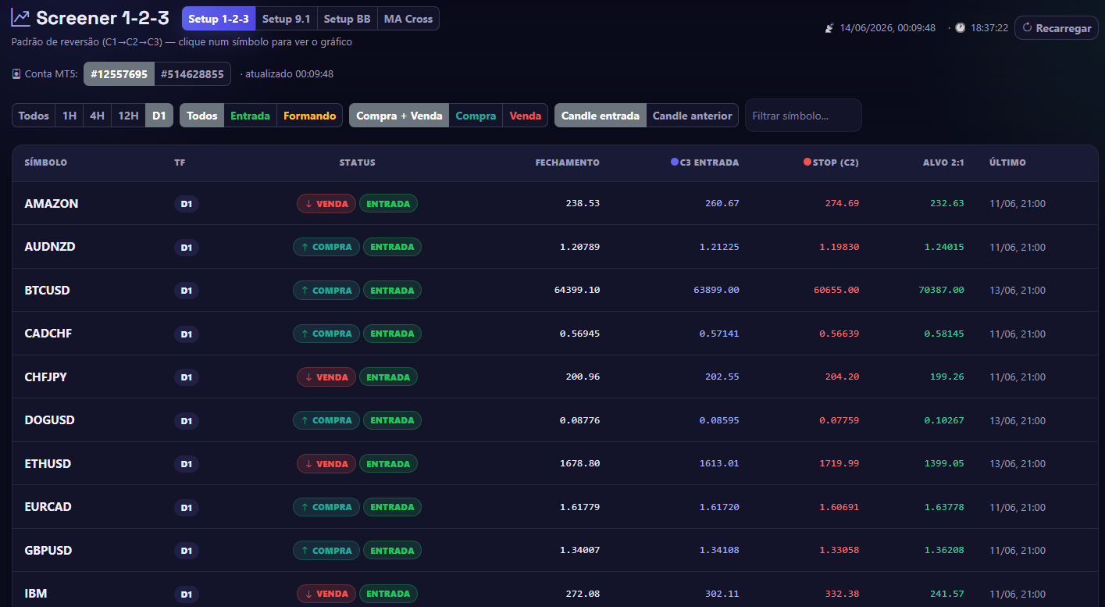Click the FECHAMENTO column header
The height and width of the screenshot is (607, 1105).
568,162
